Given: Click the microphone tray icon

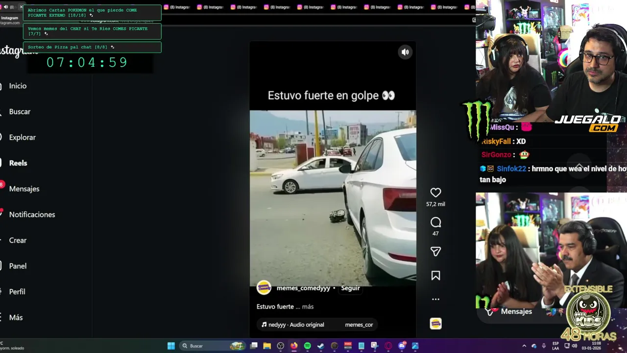Looking at the screenshot, I should click(x=544, y=346).
